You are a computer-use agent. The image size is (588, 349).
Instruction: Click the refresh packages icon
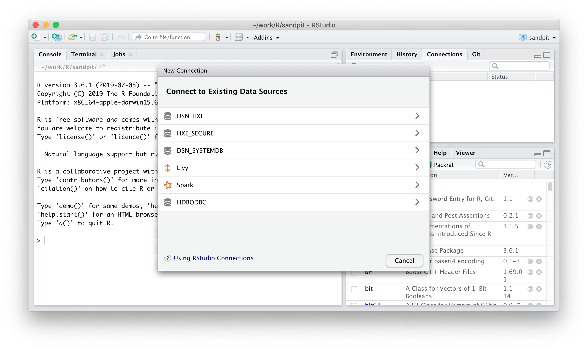pyautogui.click(x=548, y=165)
